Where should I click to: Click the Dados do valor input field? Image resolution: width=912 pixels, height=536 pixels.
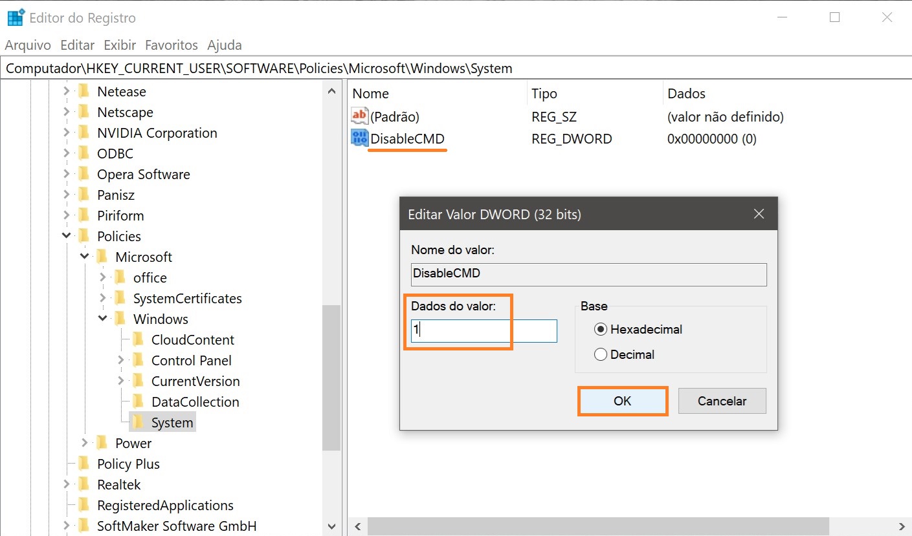(484, 330)
